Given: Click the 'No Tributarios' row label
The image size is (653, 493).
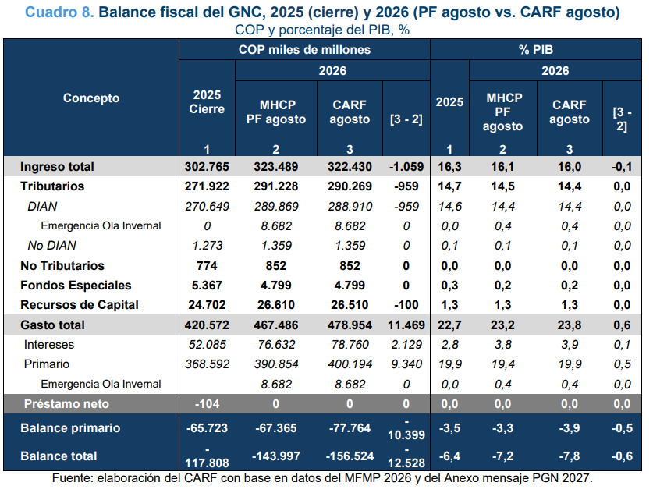Looking at the screenshot, I should 62,266.
